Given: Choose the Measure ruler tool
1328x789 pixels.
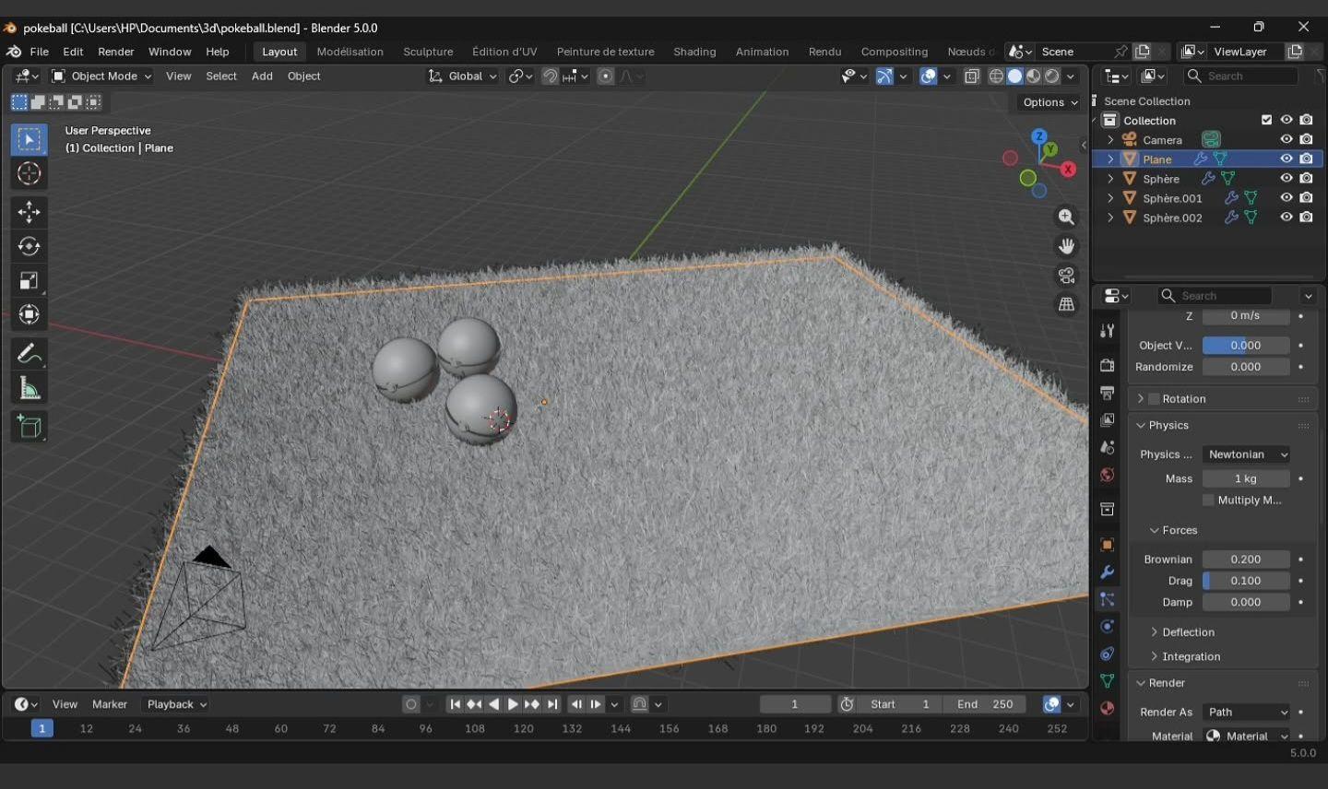Looking at the screenshot, I should tap(29, 389).
